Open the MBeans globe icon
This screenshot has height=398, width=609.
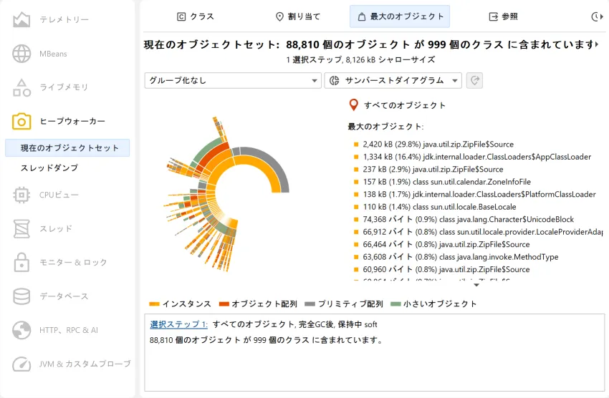21,54
